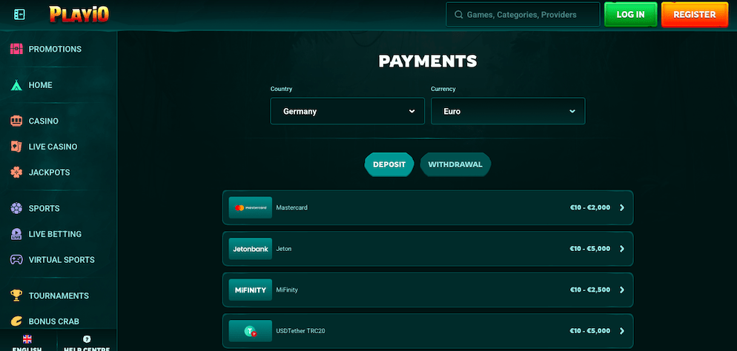Click the Tournaments trophy icon

coord(16,295)
